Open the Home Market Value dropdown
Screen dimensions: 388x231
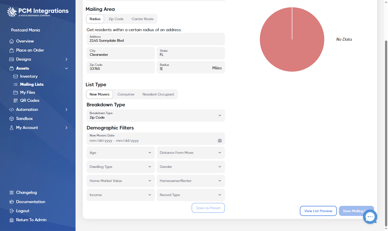(x=121, y=181)
